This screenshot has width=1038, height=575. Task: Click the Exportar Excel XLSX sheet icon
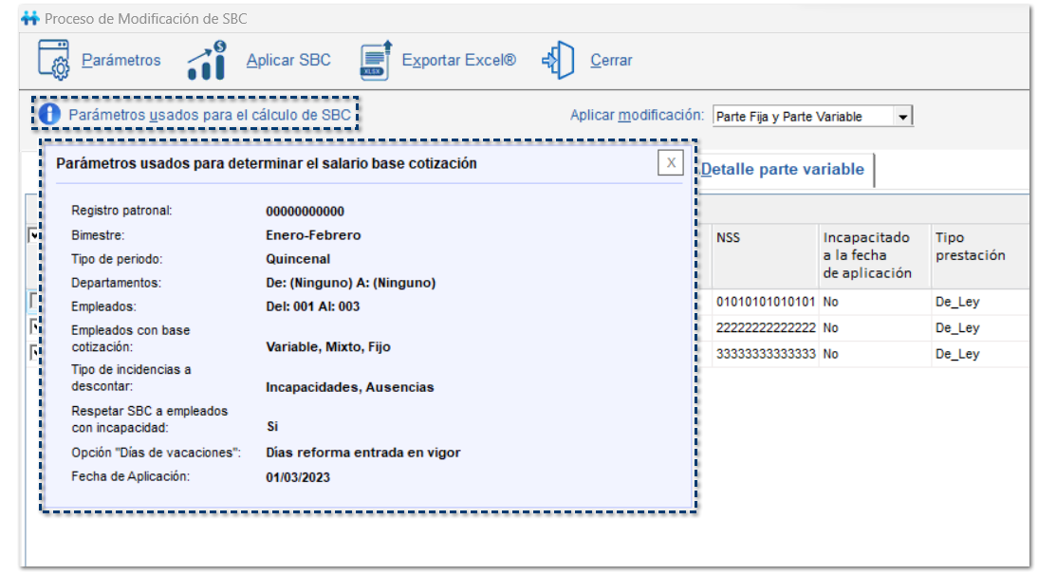coord(374,59)
